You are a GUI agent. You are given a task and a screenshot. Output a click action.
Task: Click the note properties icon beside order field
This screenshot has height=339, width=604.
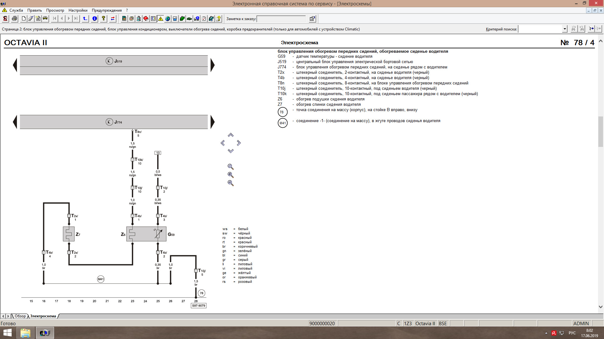coord(312,19)
